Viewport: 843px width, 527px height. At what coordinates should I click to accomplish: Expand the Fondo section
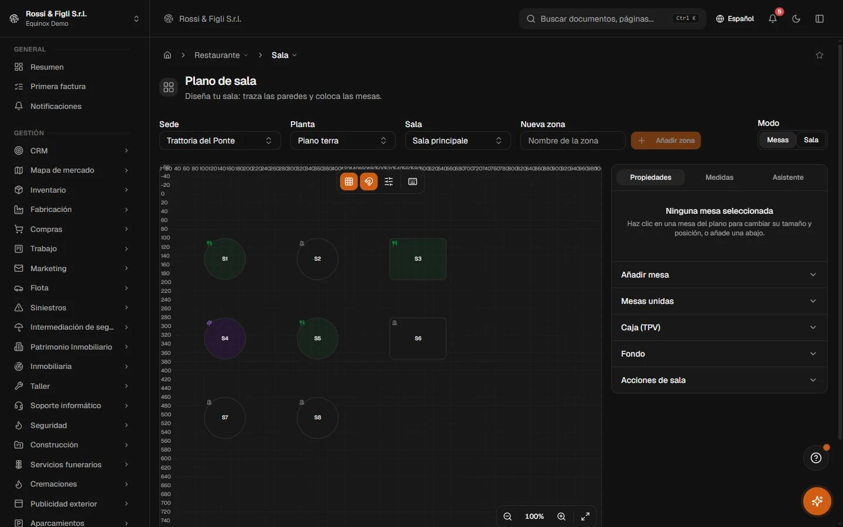719,354
